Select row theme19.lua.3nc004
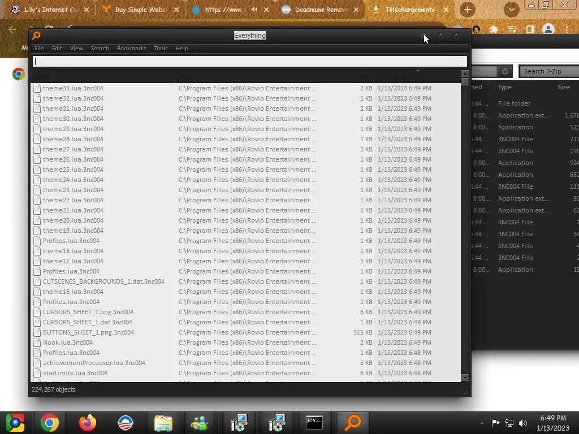The image size is (579, 434). [x=245, y=231]
